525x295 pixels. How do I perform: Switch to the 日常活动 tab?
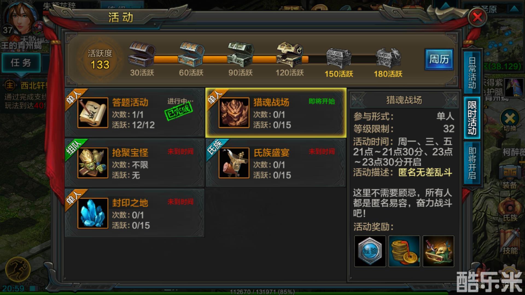click(472, 72)
